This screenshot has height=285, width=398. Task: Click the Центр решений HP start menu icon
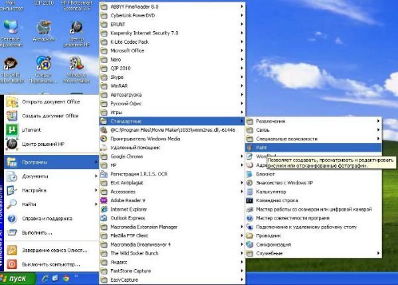point(12,144)
